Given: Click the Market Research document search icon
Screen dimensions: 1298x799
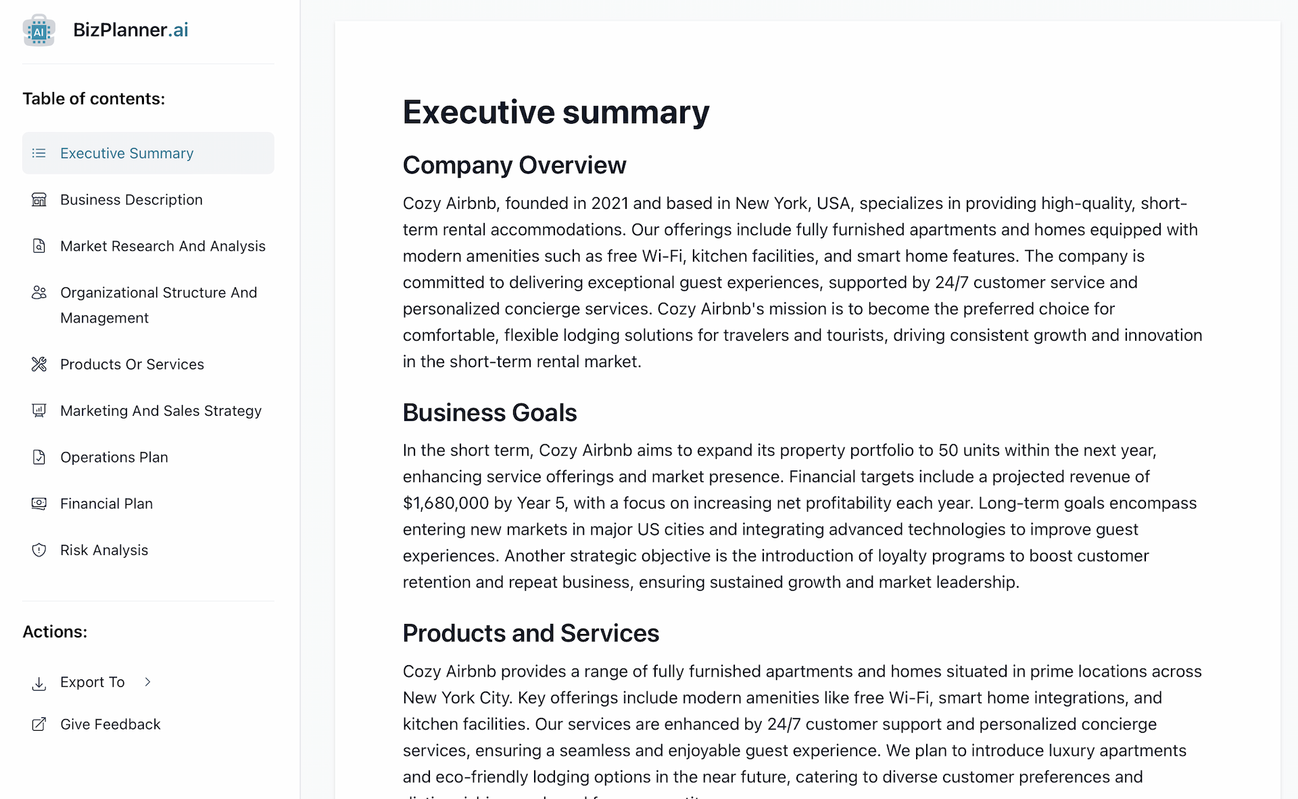Looking at the screenshot, I should 39,246.
